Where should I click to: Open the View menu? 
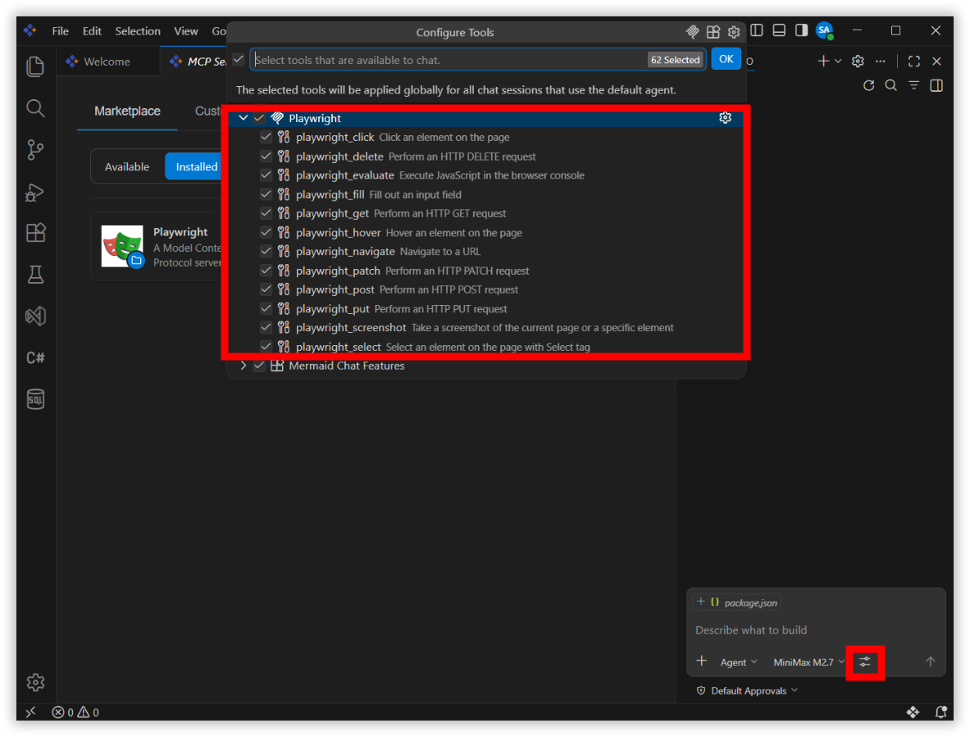click(x=185, y=31)
